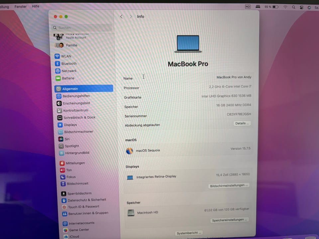Viewport: 319px width, 239px height.
Task: Click the text 'Version 15.7.5'
Action: pos(240,149)
